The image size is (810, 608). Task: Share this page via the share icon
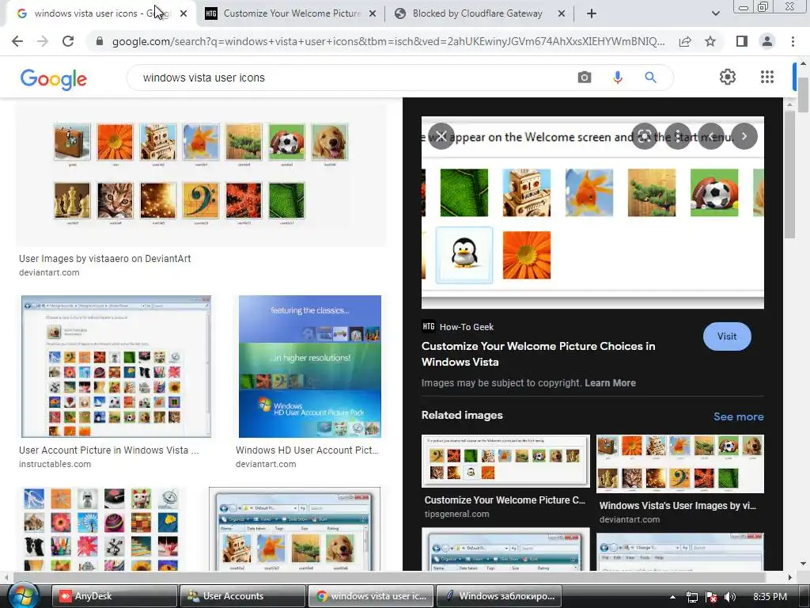click(685, 41)
